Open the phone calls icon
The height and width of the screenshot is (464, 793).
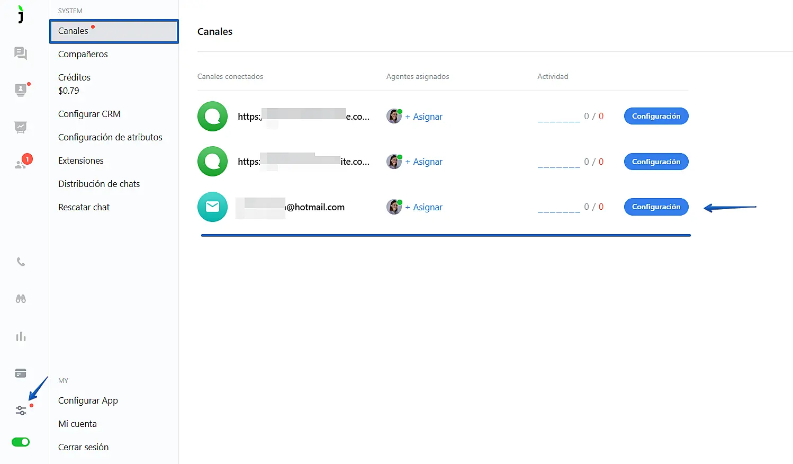point(21,262)
